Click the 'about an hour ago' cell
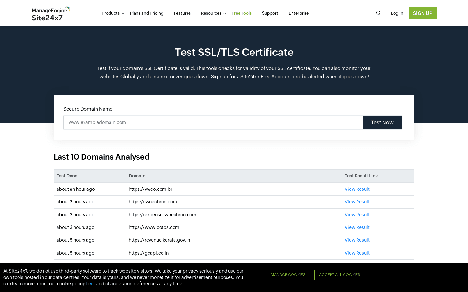This screenshot has width=468, height=292. pos(90,189)
